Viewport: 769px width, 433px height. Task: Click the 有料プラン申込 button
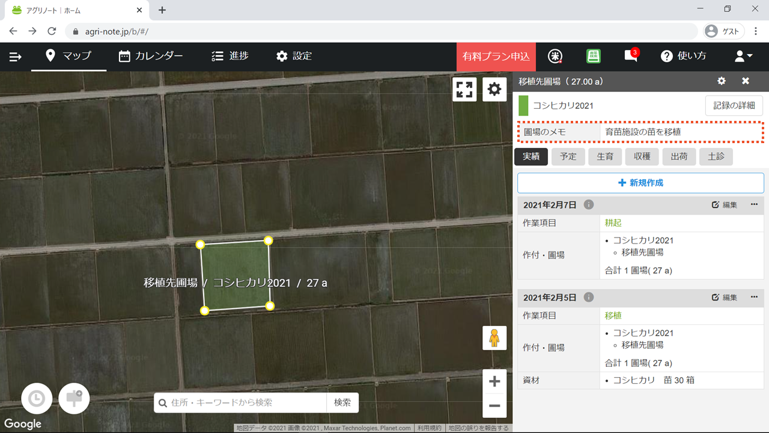tap(496, 57)
